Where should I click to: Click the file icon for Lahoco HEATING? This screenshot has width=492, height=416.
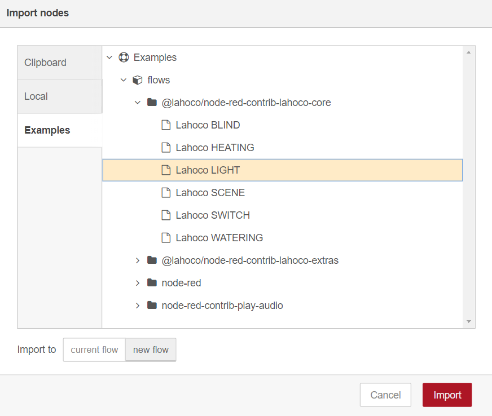166,148
